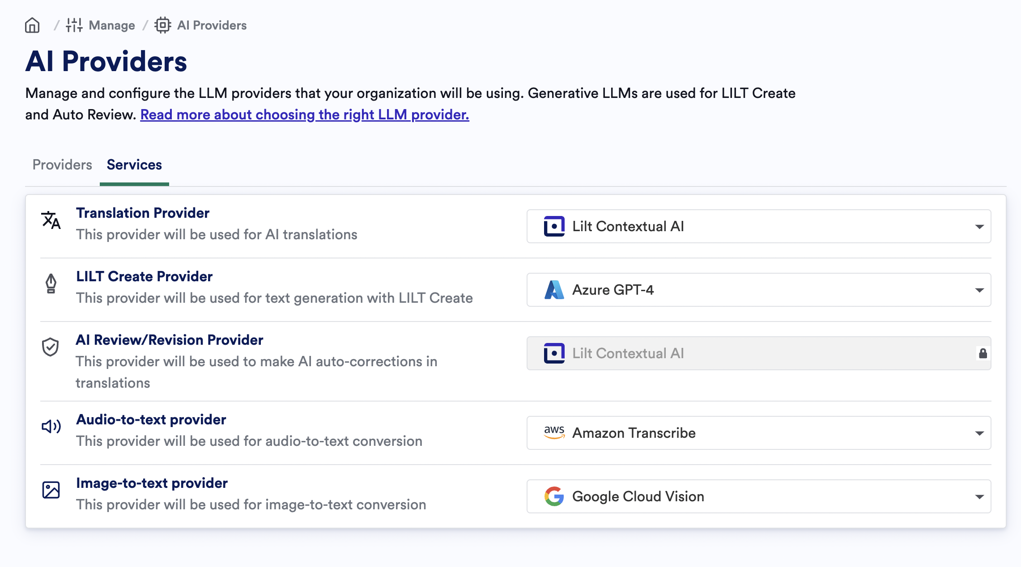Click 'This provider will be used for AI translations'
The width and height of the screenshot is (1021, 567).
pyautogui.click(x=217, y=234)
